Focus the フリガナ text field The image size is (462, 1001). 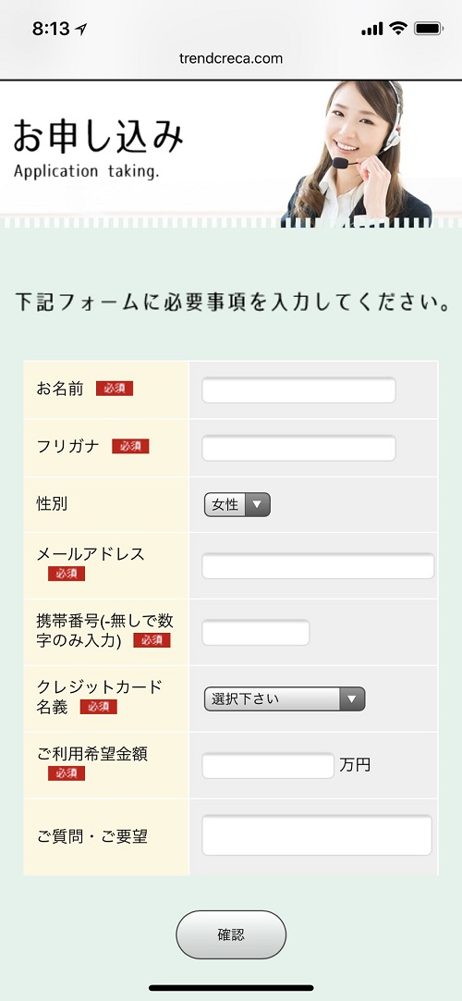click(298, 448)
